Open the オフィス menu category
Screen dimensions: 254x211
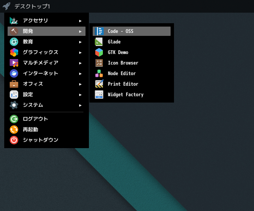(47, 84)
